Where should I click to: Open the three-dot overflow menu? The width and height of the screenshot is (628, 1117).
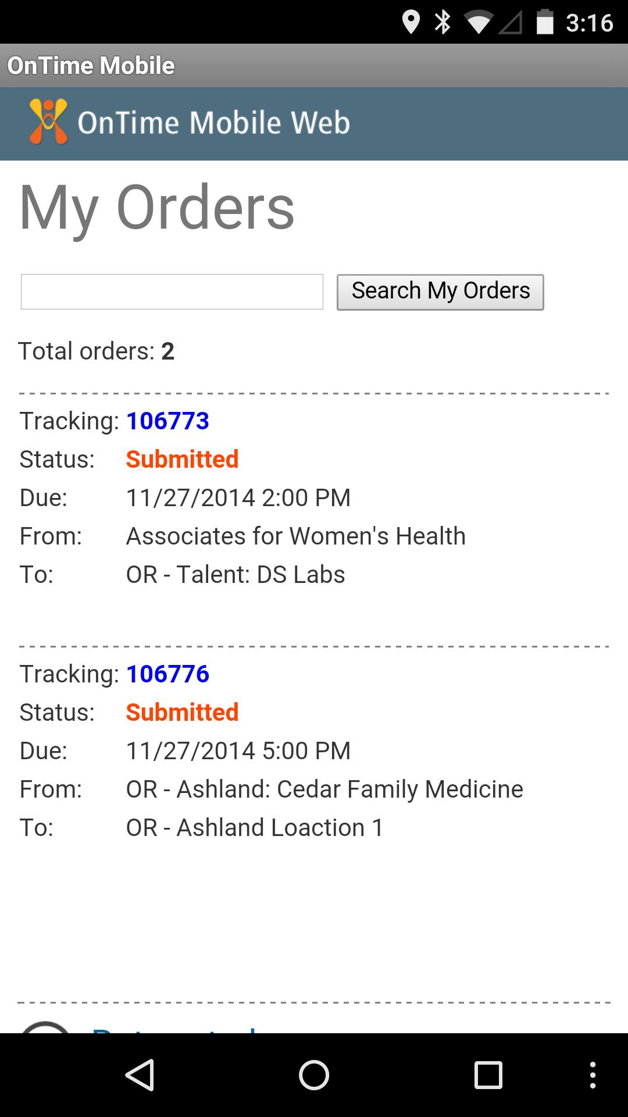(x=593, y=1075)
